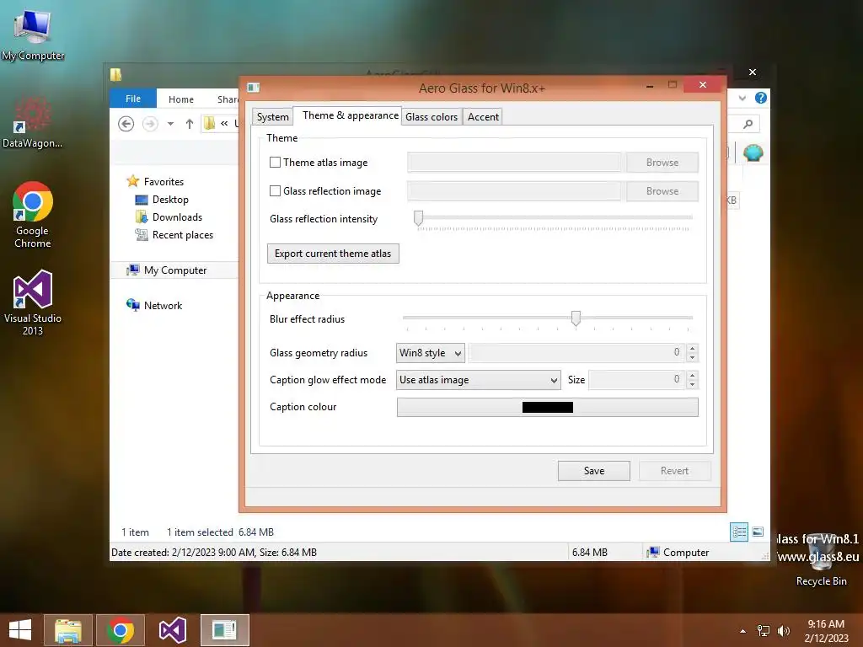Open volume control tray icon
Image resolution: width=863 pixels, height=647 pixels.
click(783, 631)
